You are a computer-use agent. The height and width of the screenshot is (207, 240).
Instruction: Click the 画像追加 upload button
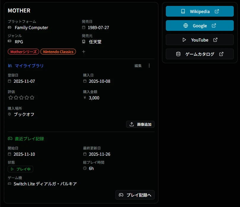(140, 124)
